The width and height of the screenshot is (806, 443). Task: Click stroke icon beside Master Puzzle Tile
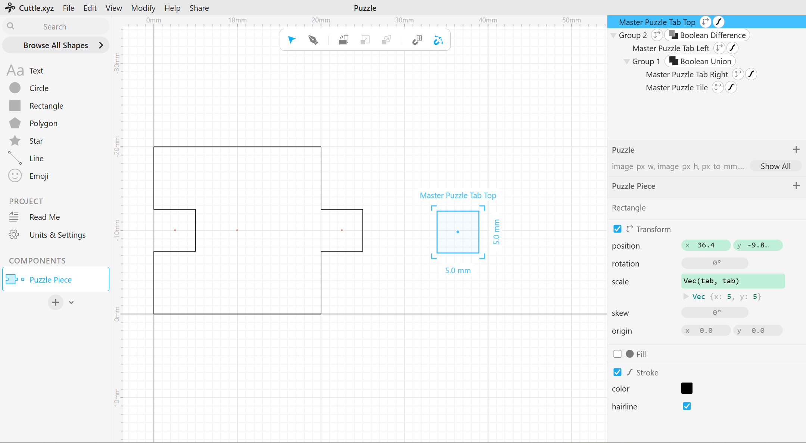pyautogui.click(x=731, y=87)
